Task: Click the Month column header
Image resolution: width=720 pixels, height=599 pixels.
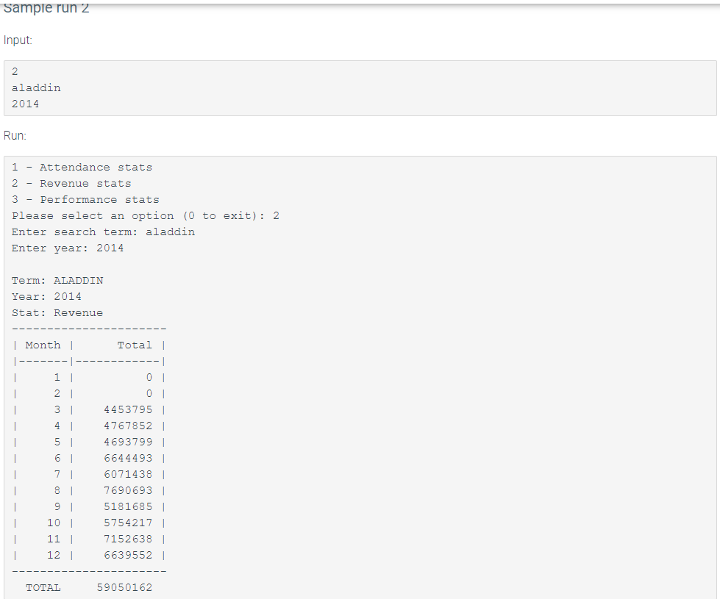Action: point(43,345)
